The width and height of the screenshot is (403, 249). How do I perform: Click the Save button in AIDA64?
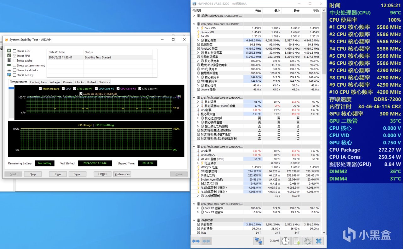77,174
